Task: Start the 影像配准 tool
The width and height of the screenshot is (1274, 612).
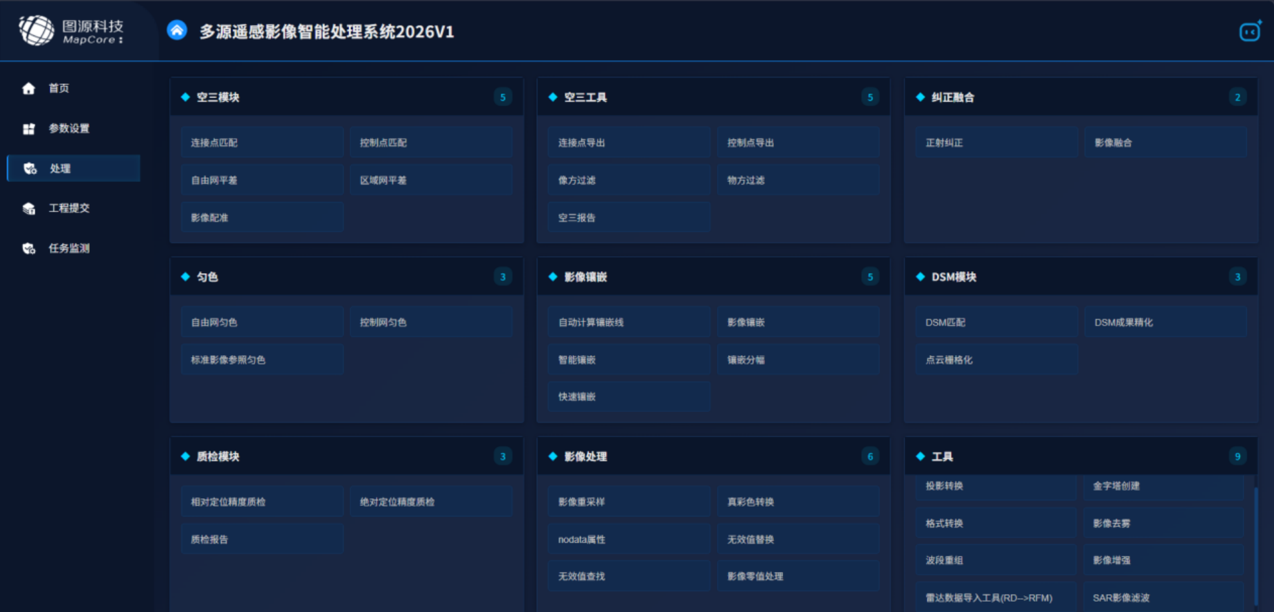Action: (x=262, y=218)
